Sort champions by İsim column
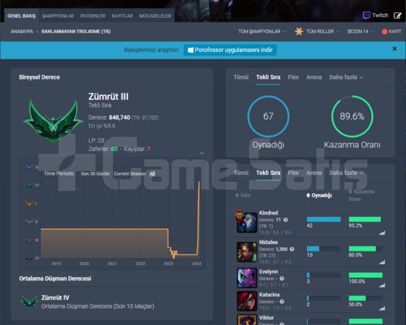 (243, 196)
